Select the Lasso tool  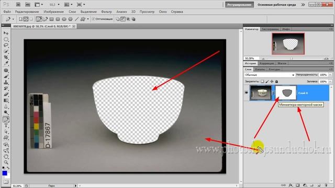[x=6, y=45]
